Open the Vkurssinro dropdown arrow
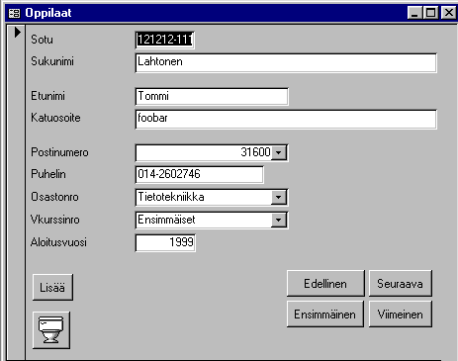The width and height of the screenshot is (458, 361). [279, 220]
